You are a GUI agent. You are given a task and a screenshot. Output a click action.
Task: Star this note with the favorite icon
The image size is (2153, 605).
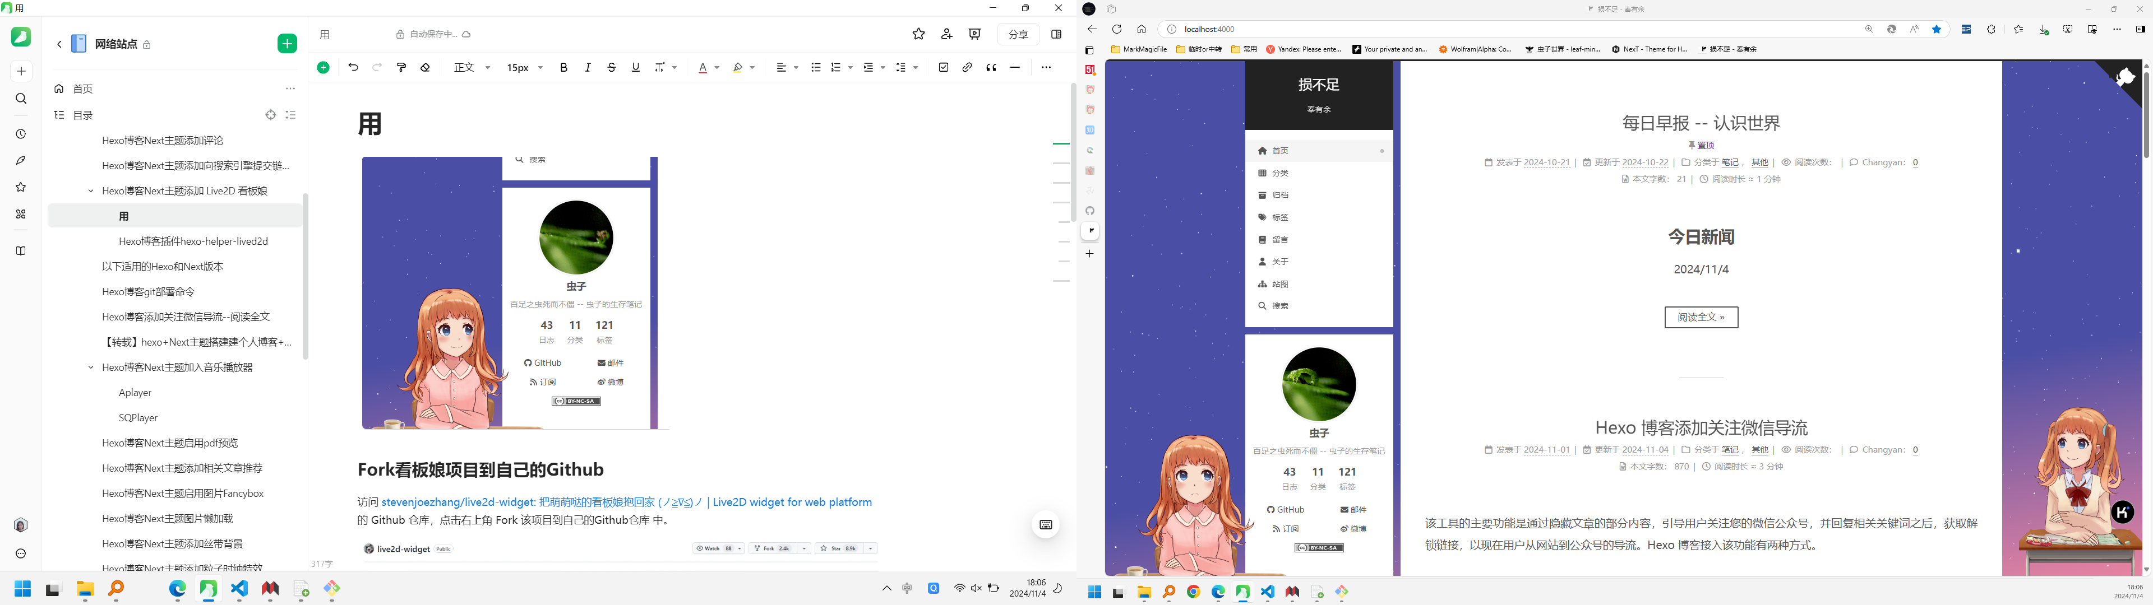click(x=918, y=34)
